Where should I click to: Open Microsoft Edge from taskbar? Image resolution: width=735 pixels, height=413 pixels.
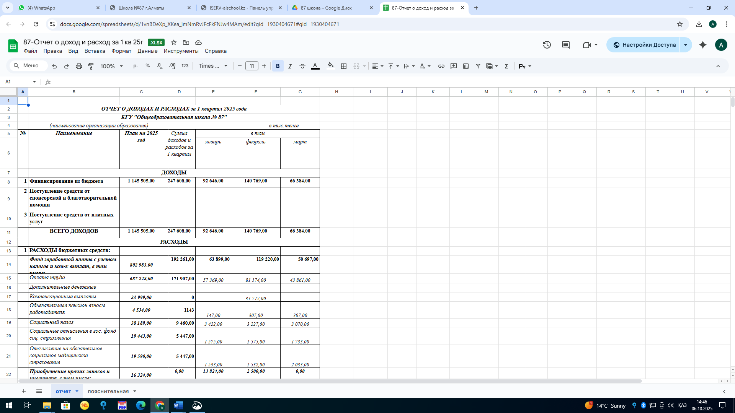click(141, 405)
